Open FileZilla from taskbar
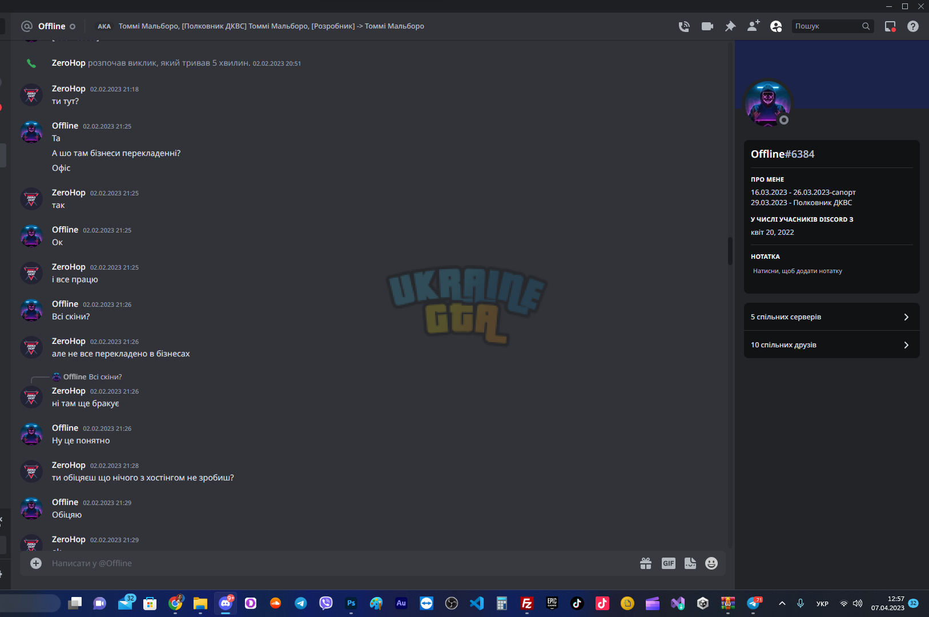929x617 pixels. tap(527, 603)
